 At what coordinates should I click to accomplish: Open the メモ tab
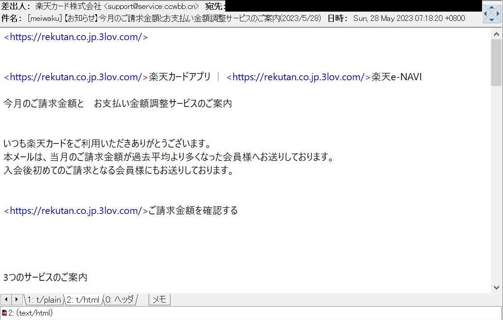click(159, 300)
